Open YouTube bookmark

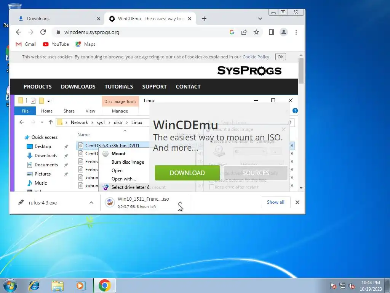pyautogui.click(x=56, y=44)
